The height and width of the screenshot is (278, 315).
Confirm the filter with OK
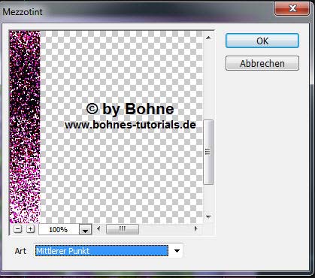tap(262, 41)
